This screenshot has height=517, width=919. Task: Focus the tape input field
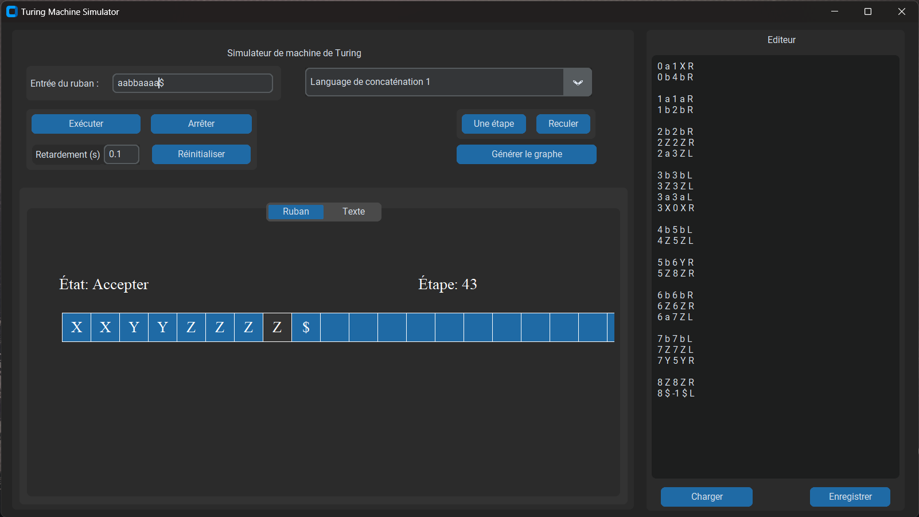coord(193,83)
